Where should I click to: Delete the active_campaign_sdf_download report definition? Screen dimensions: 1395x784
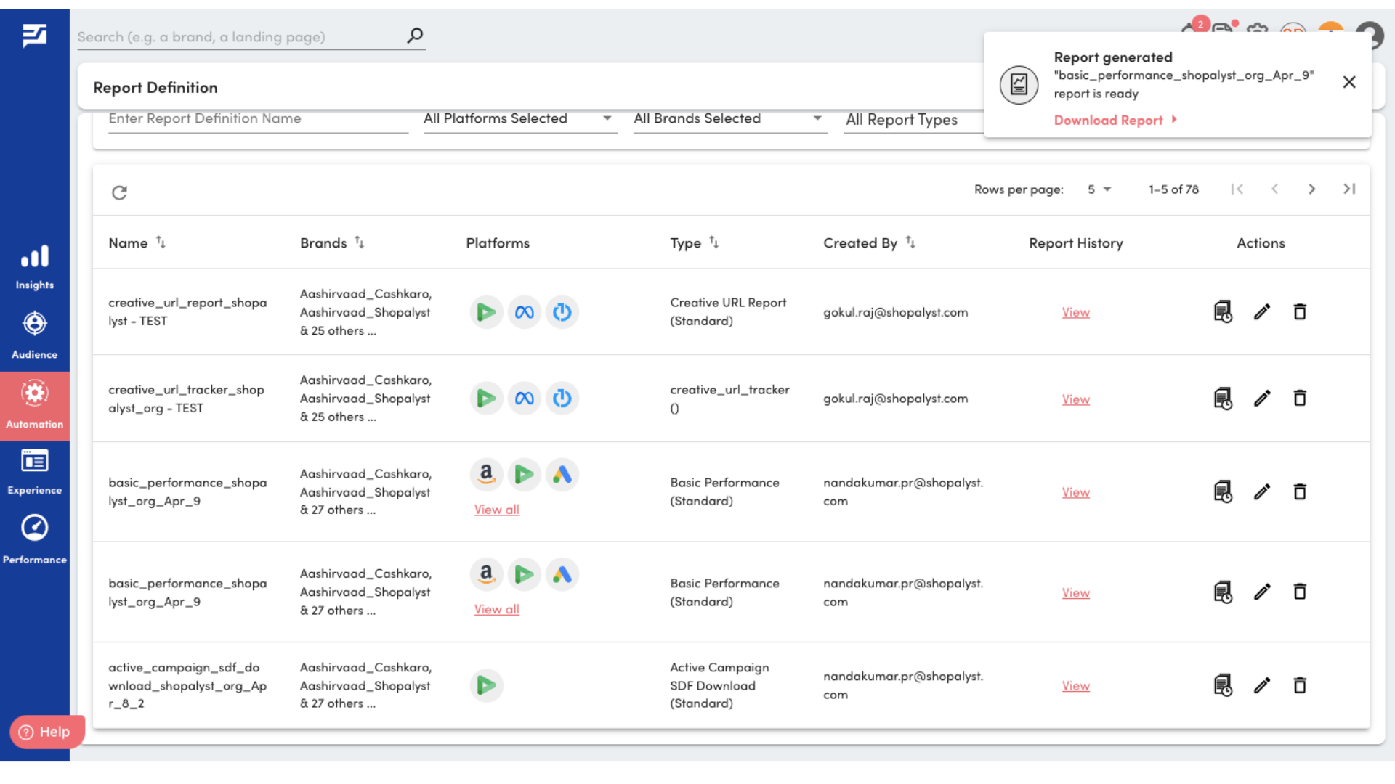(1300, 685)
